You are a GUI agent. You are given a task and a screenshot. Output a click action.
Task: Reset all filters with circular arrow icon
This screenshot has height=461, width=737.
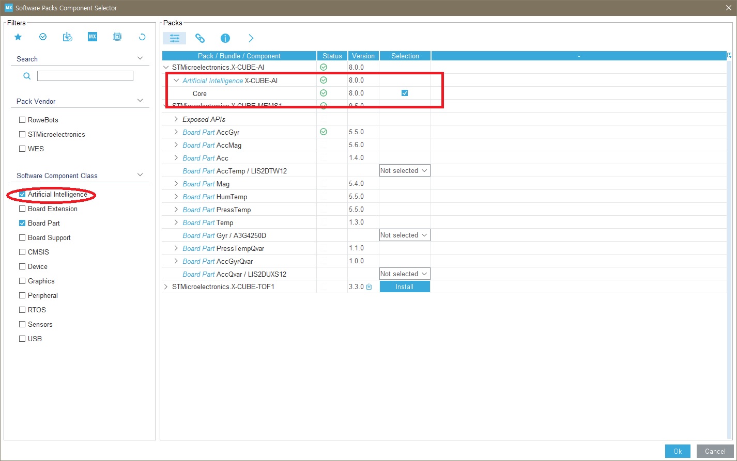[142, 37]
